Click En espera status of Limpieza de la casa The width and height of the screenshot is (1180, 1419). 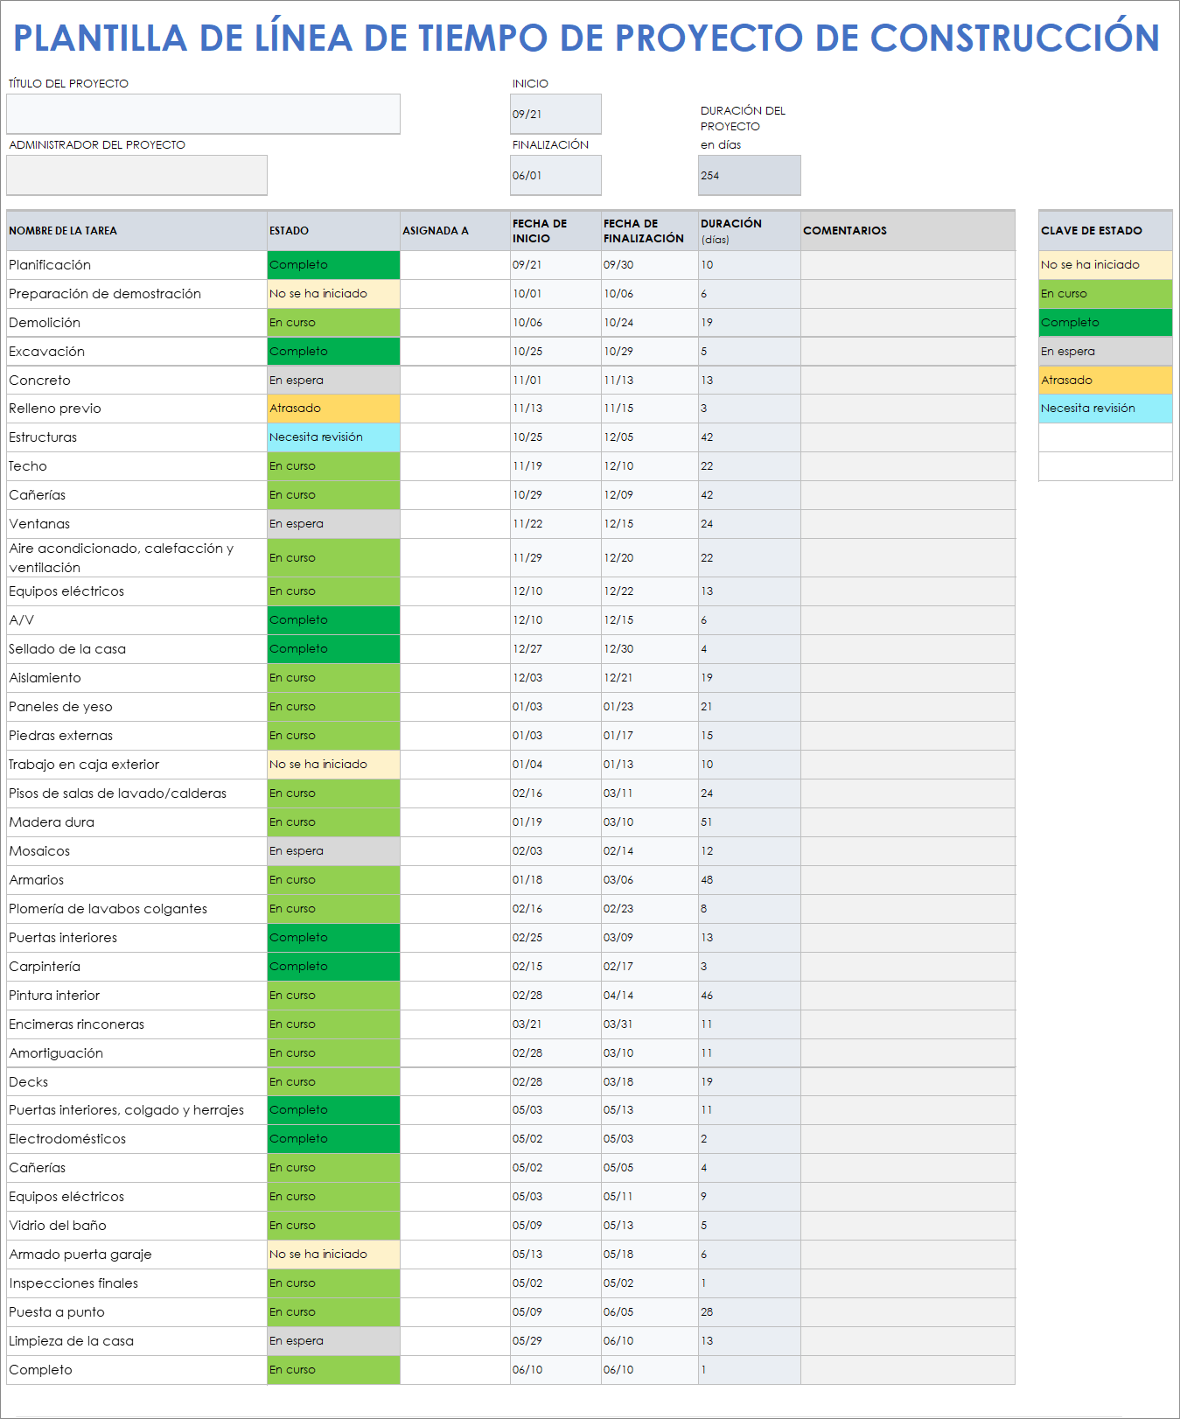(x=333, y=1341)
